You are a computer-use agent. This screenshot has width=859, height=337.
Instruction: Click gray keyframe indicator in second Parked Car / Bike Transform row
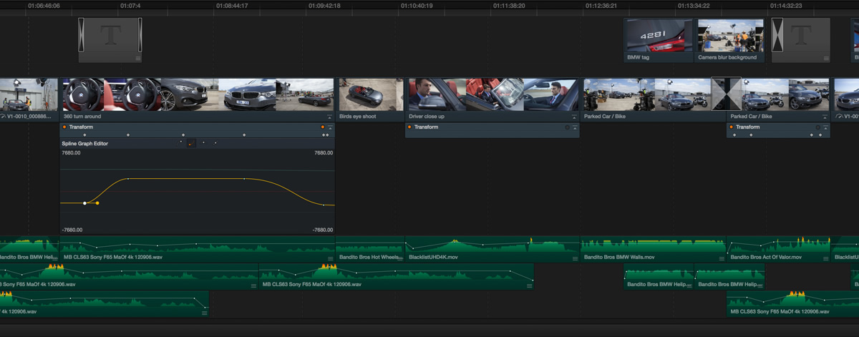pos(818,127)
